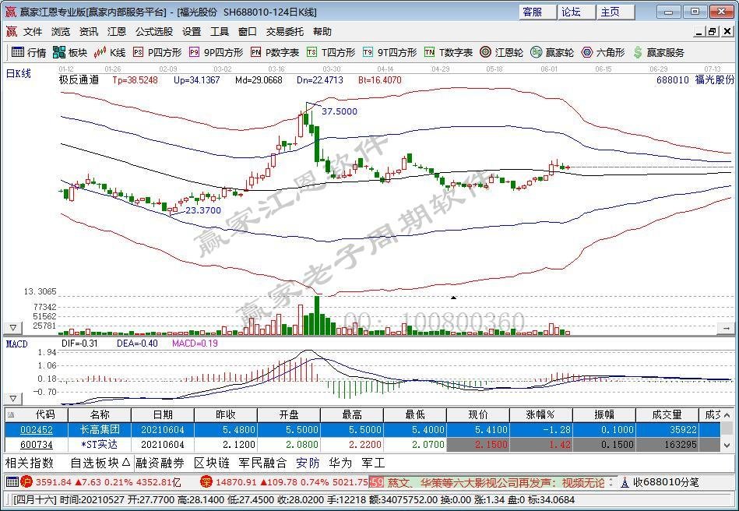Open stock code link 002452
Image resolution: width=739 pixels, height=511 pixels.
(x=37, y=429)
